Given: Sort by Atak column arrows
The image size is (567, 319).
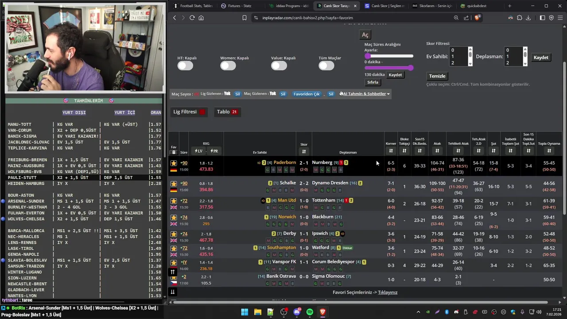Looking at the screenshot, I should pos(437,151).
